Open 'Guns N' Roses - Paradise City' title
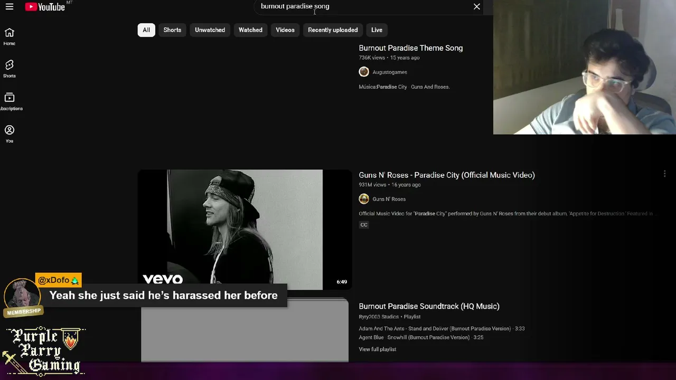This screenshot has height=380, width=676. coord(447,175)
